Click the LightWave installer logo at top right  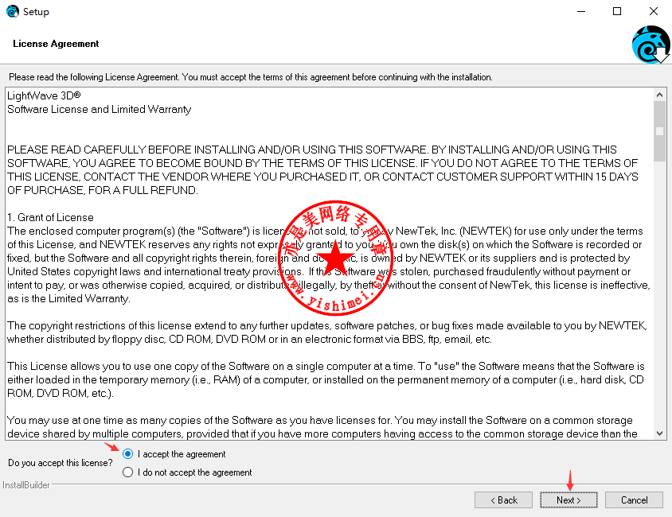click(651, 45)
